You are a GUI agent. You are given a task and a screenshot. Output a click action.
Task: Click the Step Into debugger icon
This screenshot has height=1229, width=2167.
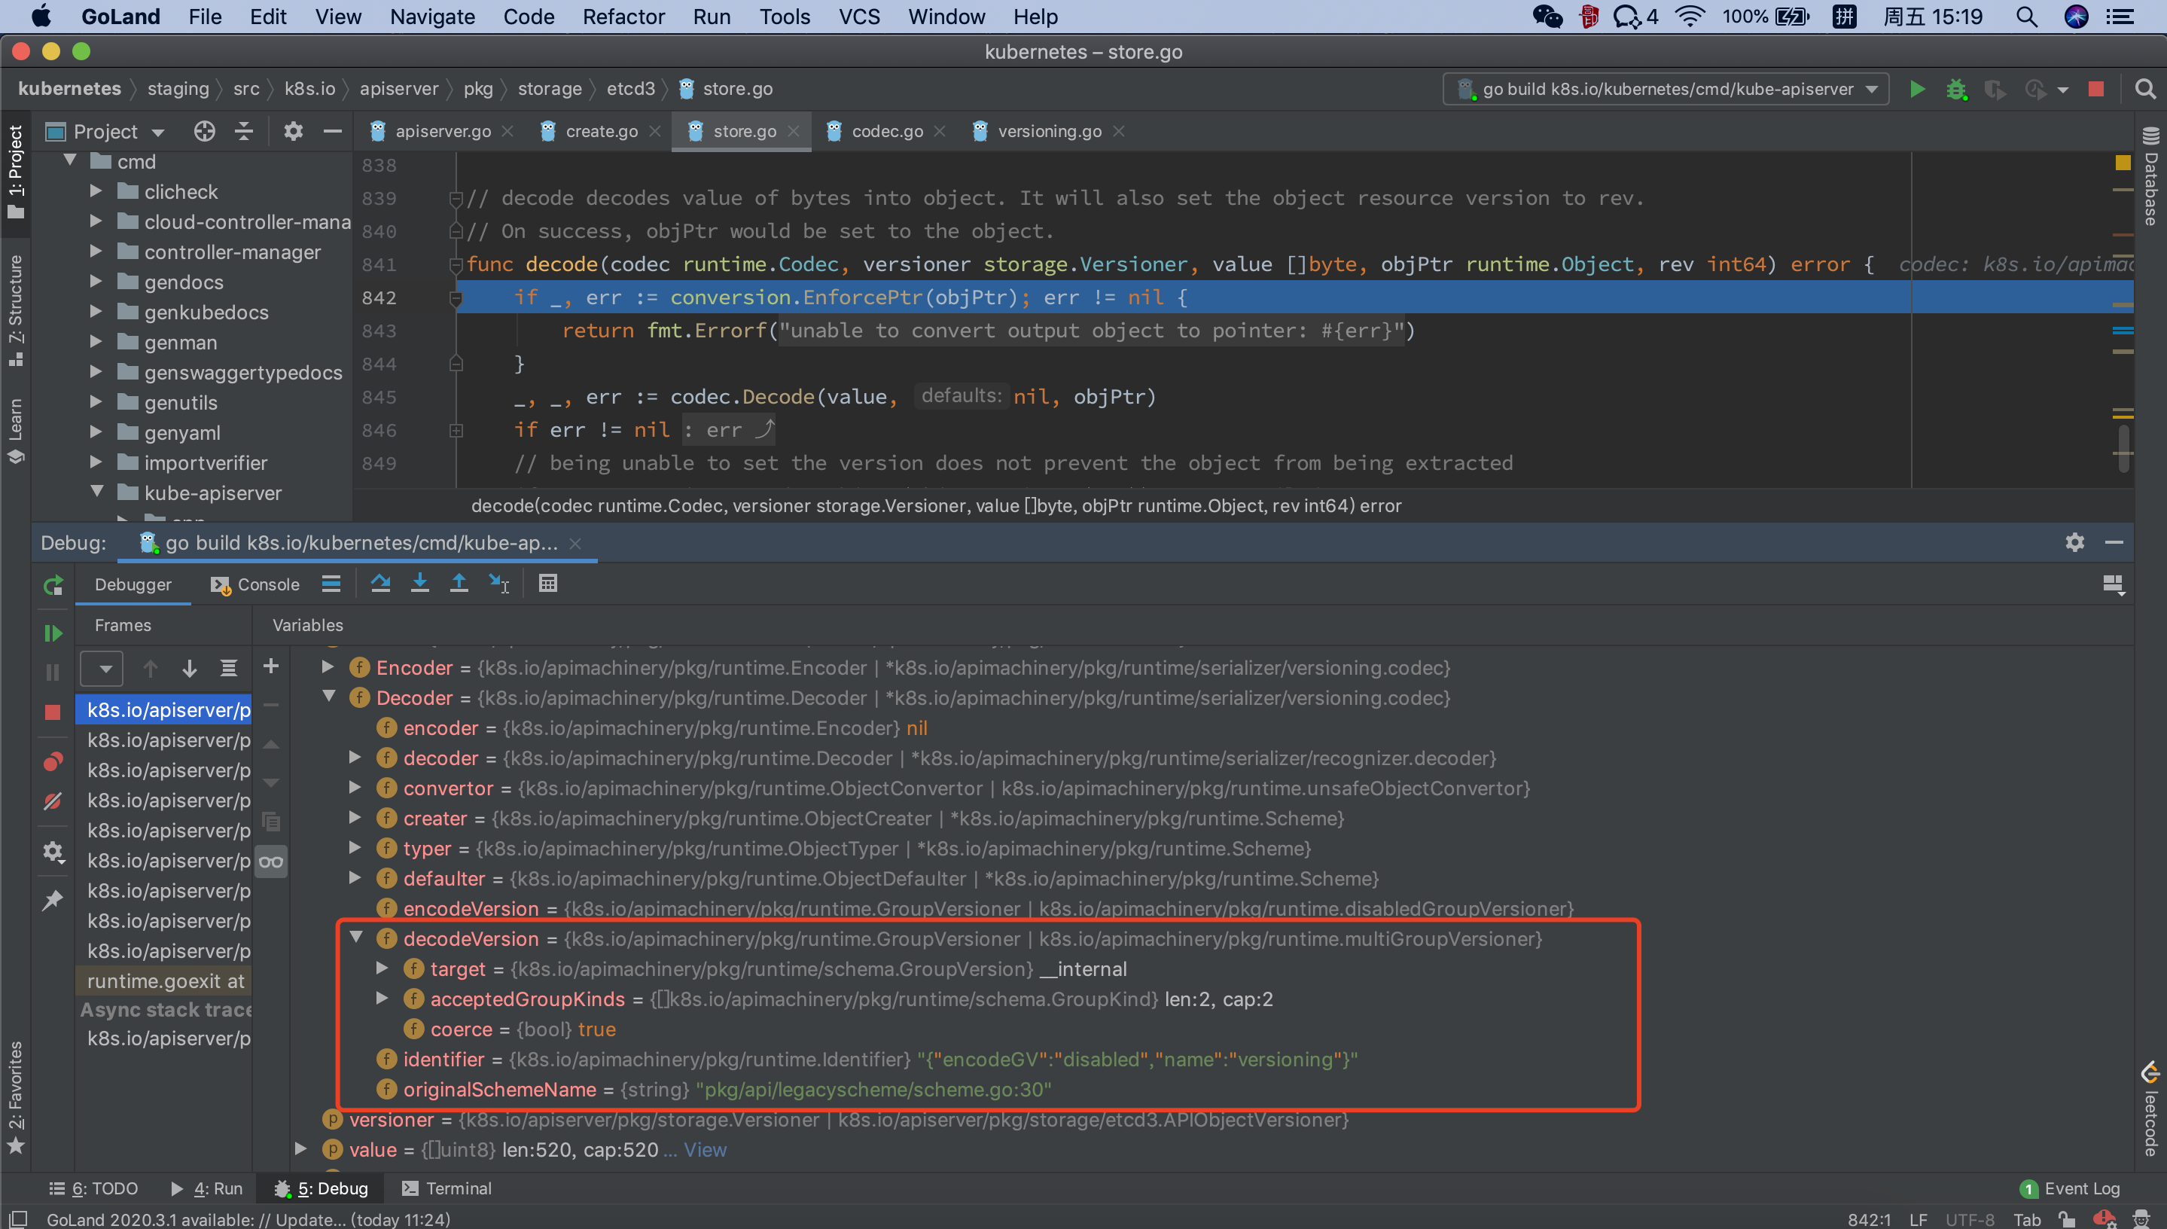419,584
